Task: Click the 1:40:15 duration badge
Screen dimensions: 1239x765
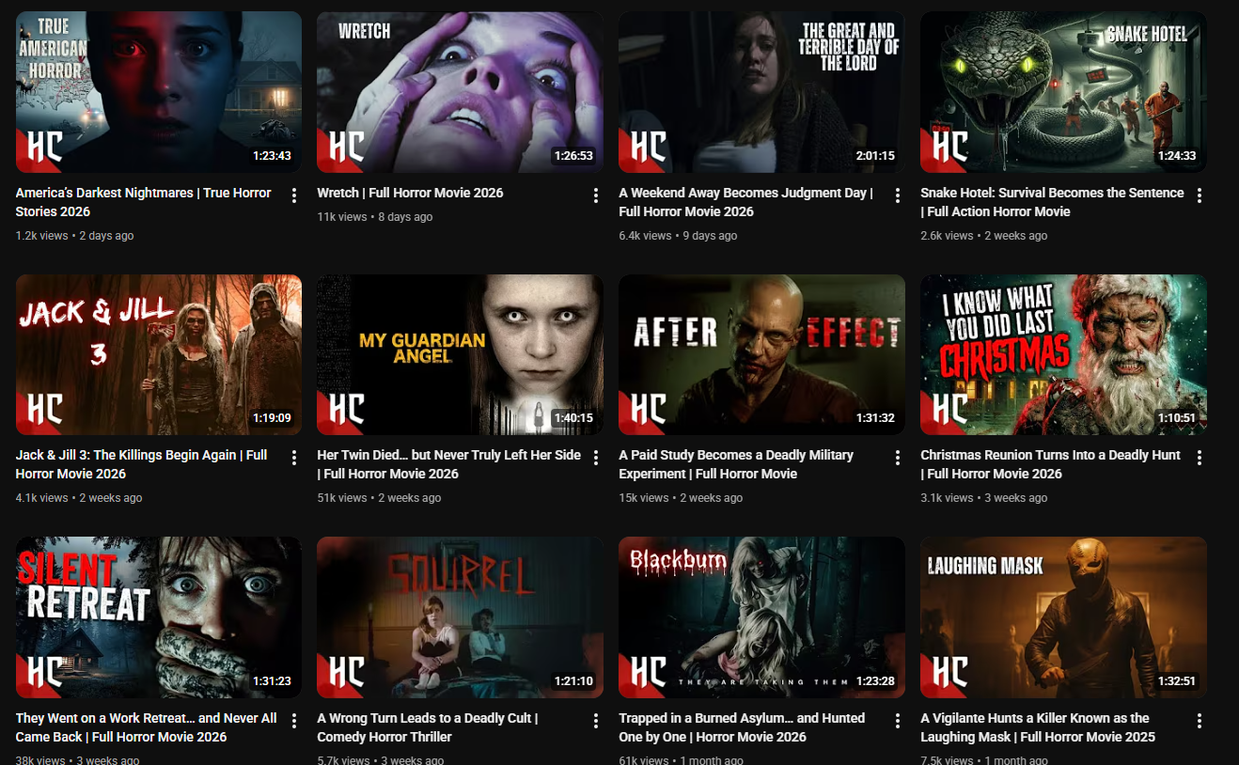Action: coord(573,418)
